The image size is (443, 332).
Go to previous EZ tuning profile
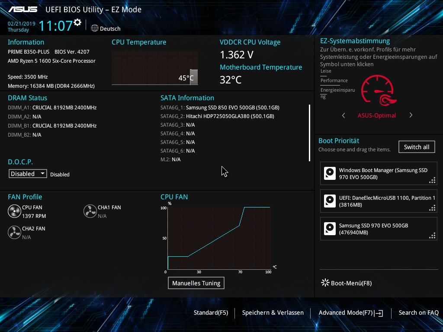pos(343,115)
